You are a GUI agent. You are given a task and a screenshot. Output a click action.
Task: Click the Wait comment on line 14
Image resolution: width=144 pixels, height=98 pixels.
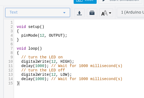87,79
